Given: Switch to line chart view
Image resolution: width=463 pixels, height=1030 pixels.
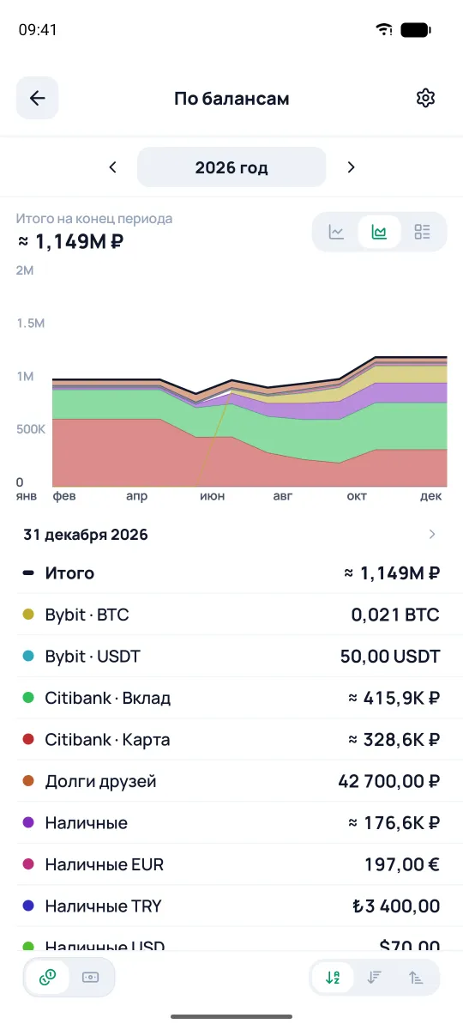Looking at the screenshot, I should pos(337,232).
